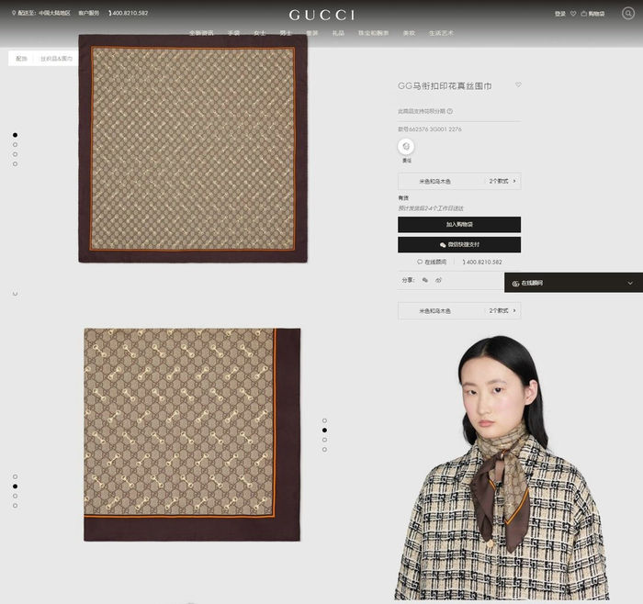Viewport: 643px width, 604px height.
Task: Open the wishlist heart in the header
Action: pyautogui.click(x=573, y=14)
